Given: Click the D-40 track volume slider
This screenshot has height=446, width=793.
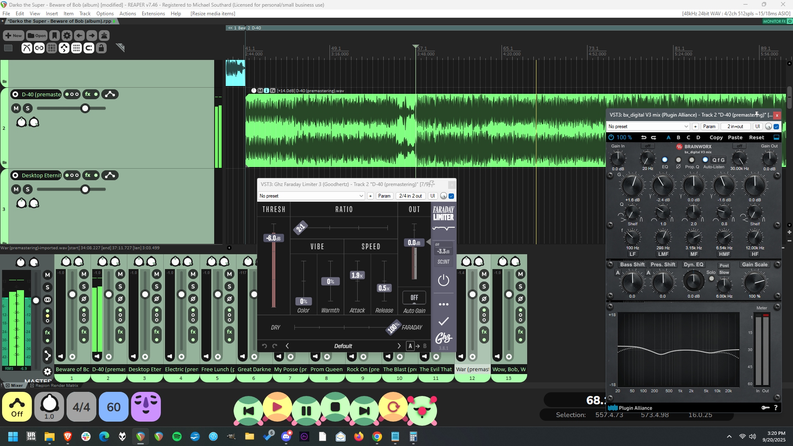Looking at the screenshot, I should [x=85, y=108].
